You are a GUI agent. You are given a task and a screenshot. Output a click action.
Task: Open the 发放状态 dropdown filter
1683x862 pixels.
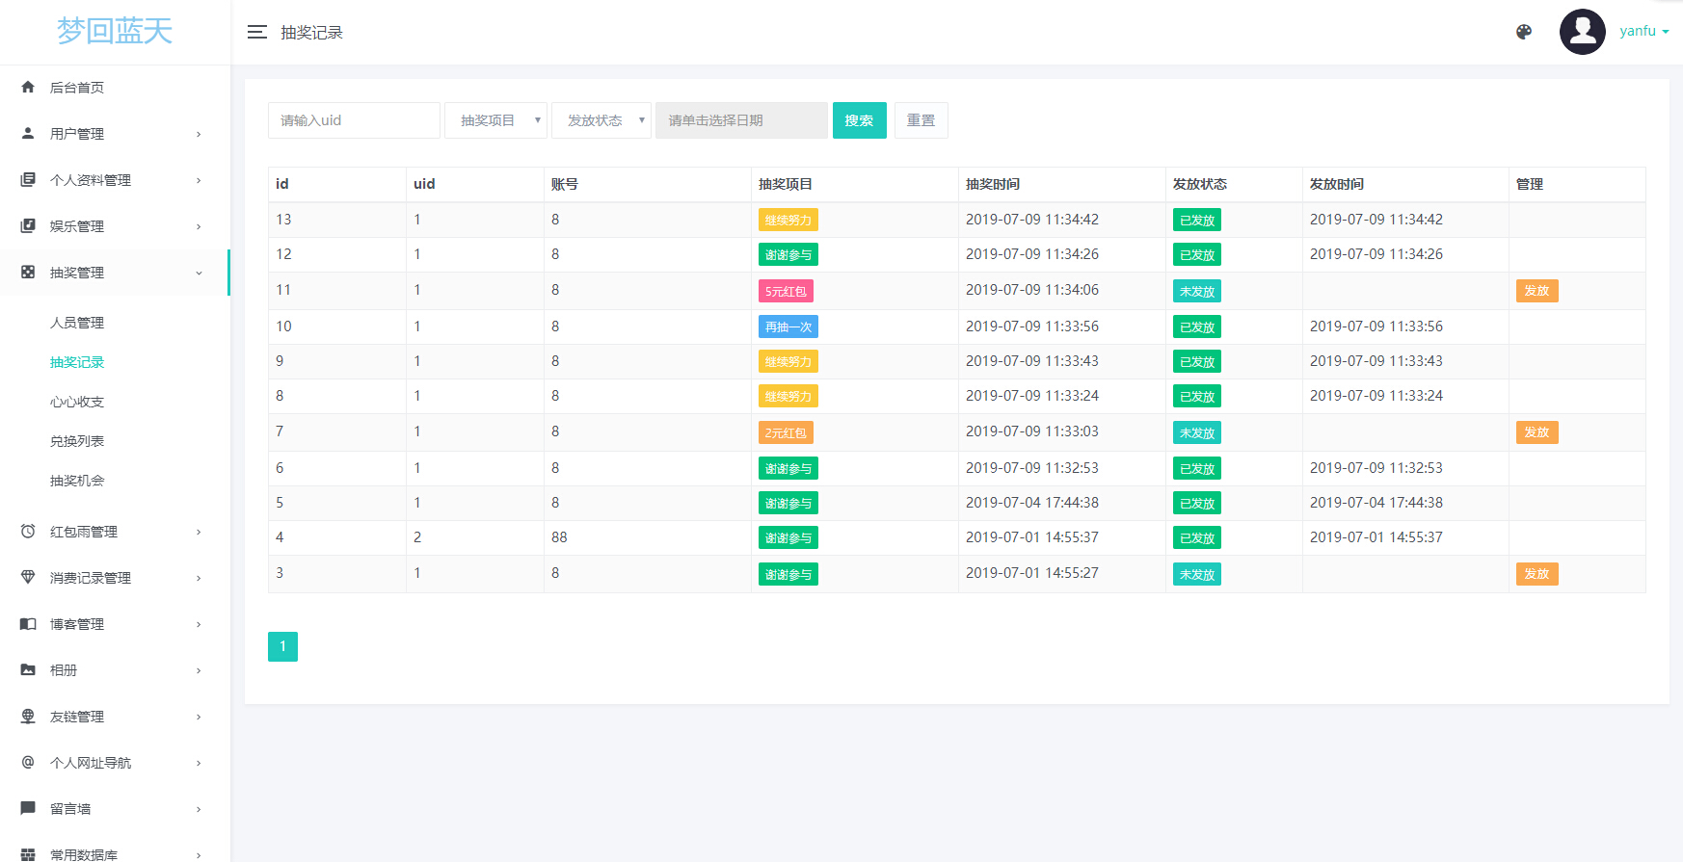(x=601, y=120)
